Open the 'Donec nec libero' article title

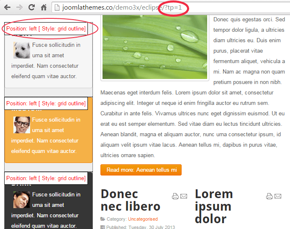click(x=131, y=200)
